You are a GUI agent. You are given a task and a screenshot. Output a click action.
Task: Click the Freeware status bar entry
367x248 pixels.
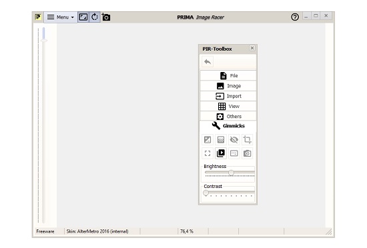[x=45, y=231]
